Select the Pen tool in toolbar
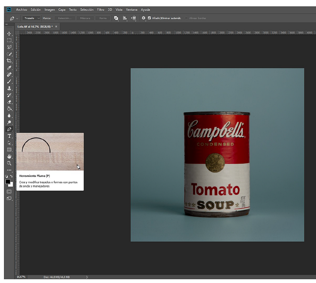Viewport: 316px width, 283px height. 9,129
